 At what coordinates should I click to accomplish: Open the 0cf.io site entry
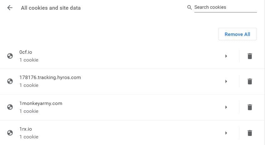tap(94, 56)
